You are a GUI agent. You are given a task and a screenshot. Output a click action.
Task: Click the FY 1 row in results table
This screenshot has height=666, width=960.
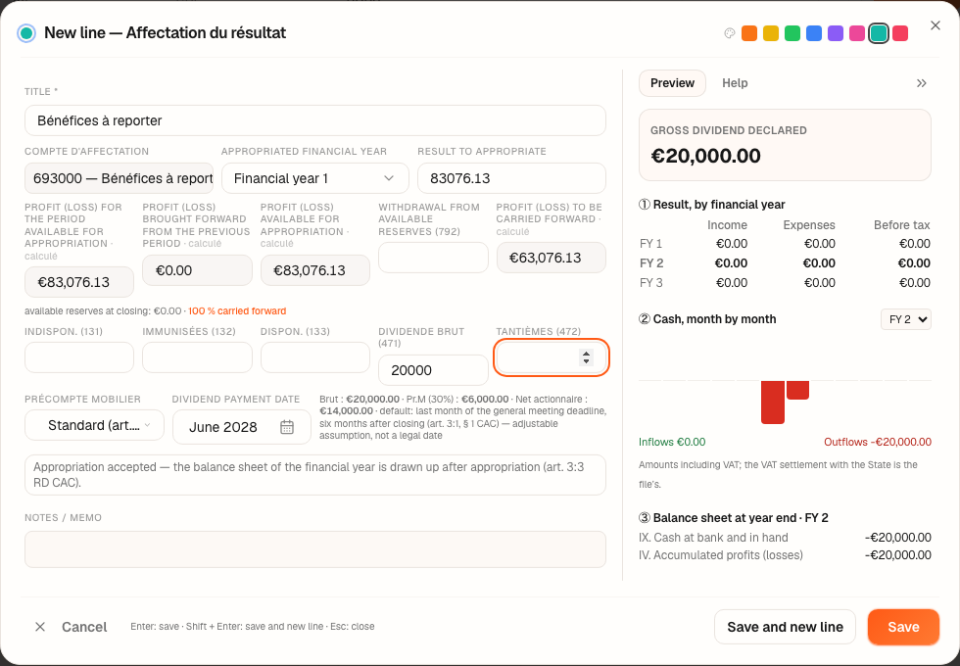point(785,244)
